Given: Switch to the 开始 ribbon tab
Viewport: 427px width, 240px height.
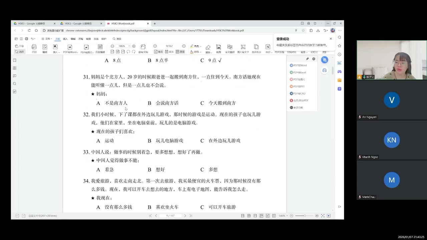Looking at the screenshot, I should 58,39.
